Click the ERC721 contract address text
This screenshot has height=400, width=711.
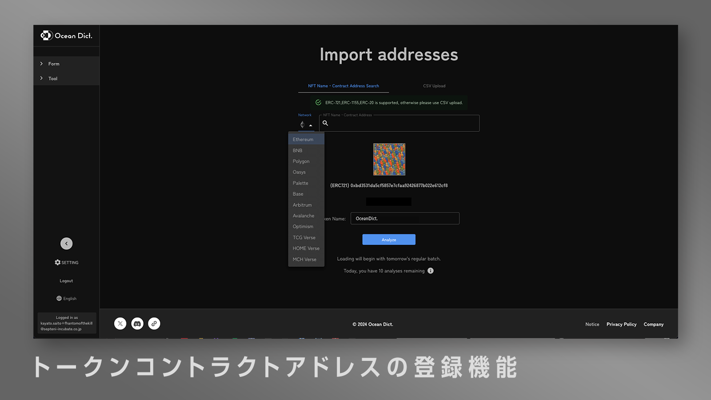click(x=389, y=186)
